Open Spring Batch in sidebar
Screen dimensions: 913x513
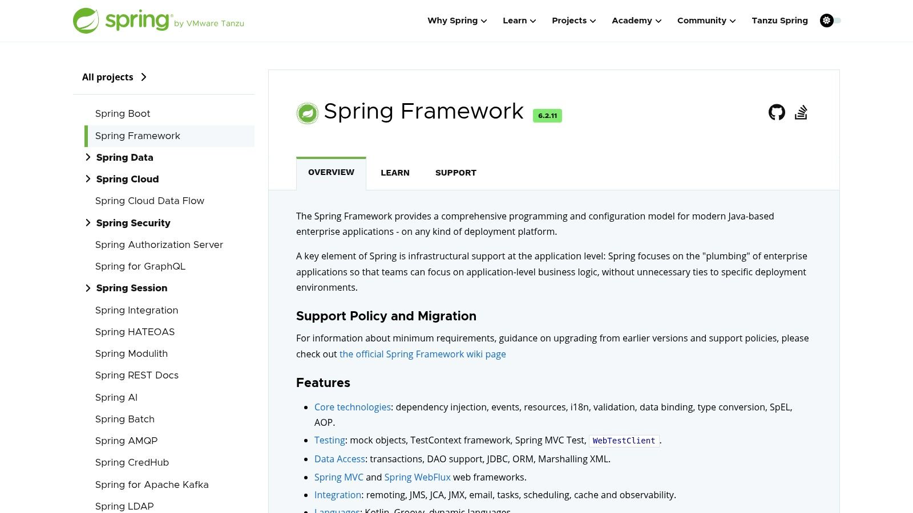click(x=125, y=419)
